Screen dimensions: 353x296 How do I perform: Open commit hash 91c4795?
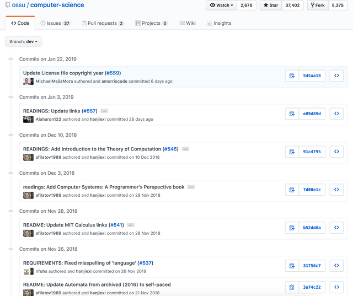point(312,152)
